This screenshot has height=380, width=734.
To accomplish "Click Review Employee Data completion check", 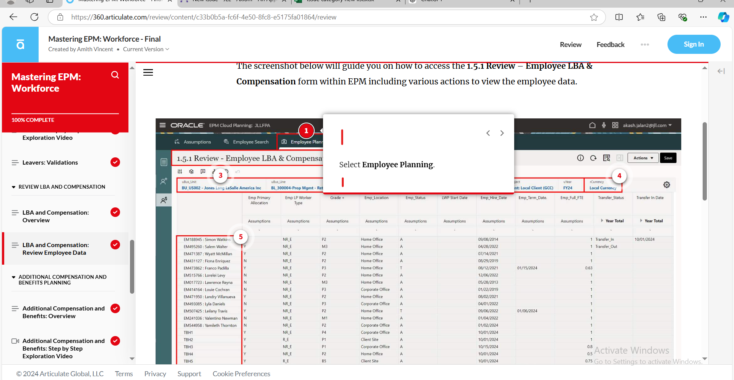I will click(115, 244).
